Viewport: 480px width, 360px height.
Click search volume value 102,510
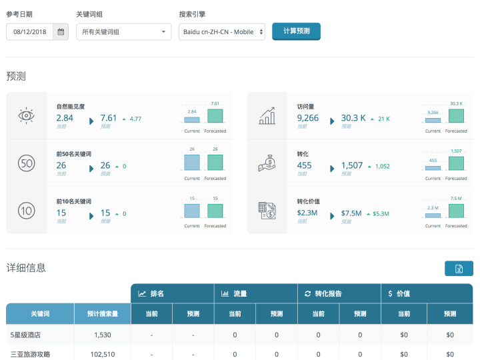(103, 354)
